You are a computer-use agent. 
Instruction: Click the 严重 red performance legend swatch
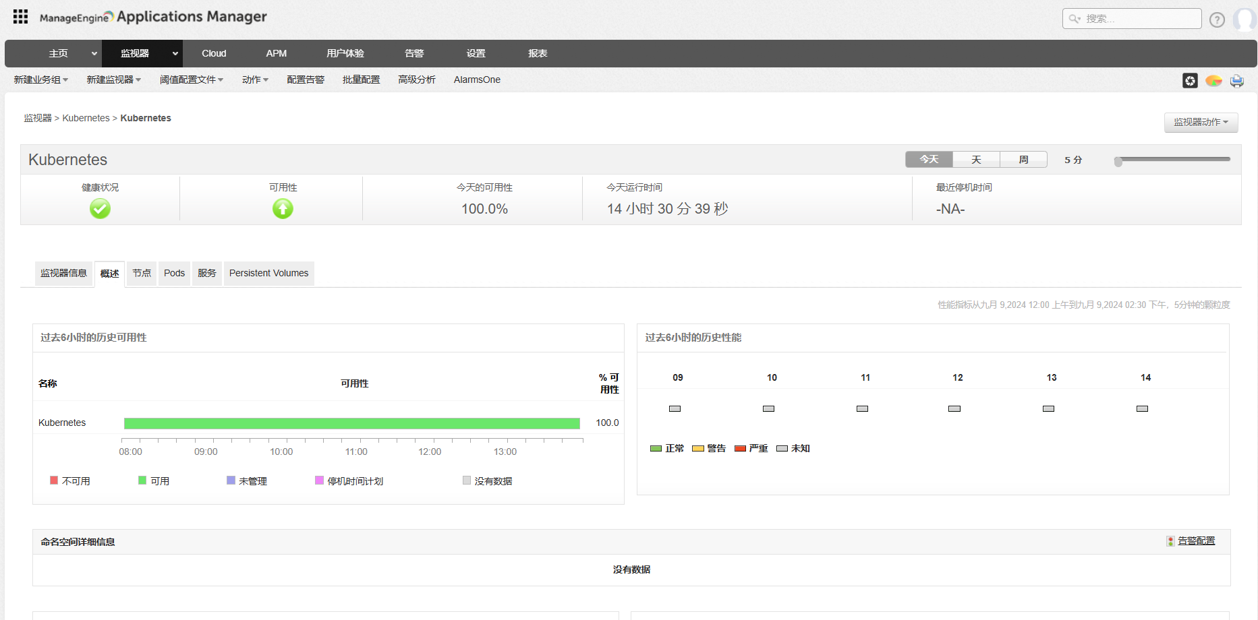(x=740, y=448)
